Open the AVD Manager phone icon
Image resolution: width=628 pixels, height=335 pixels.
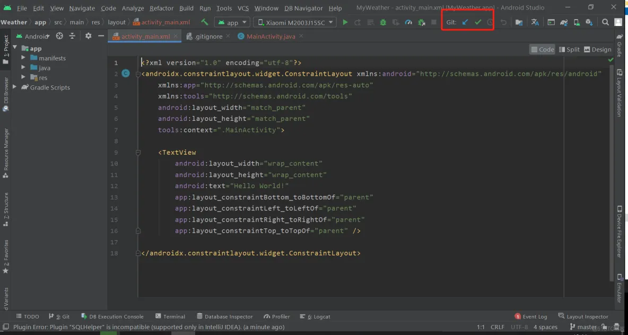click(577, 22)
